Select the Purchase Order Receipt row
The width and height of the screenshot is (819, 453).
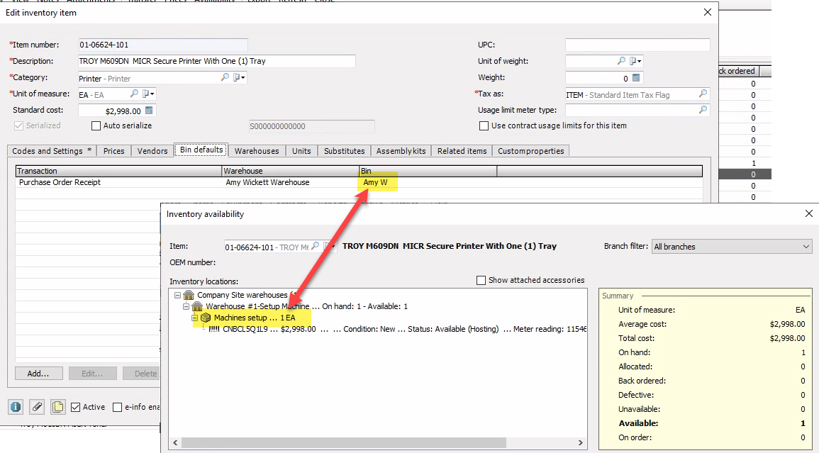coord(359,182)
